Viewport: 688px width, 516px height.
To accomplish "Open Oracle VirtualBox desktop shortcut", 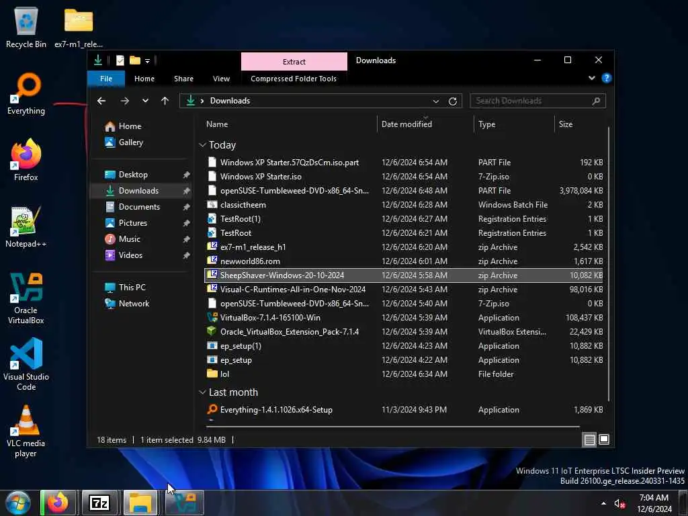I will pos(26,298).
